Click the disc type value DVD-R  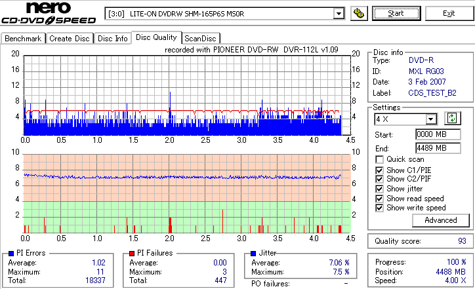(x=421, y=60)
